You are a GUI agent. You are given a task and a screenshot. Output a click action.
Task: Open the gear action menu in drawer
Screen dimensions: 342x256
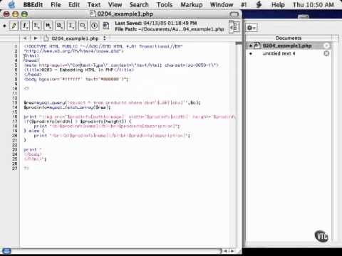click(x=252, y=28)
